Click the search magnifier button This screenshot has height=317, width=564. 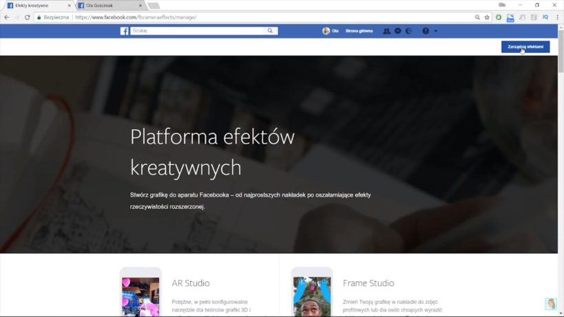coord(270,31)
